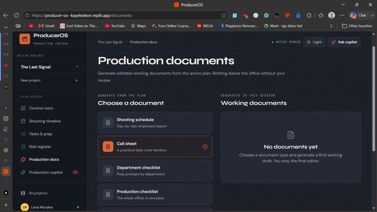
Task: Show more bookmarks with chevron
Action: pyautogui.click(x=331, y=26)
